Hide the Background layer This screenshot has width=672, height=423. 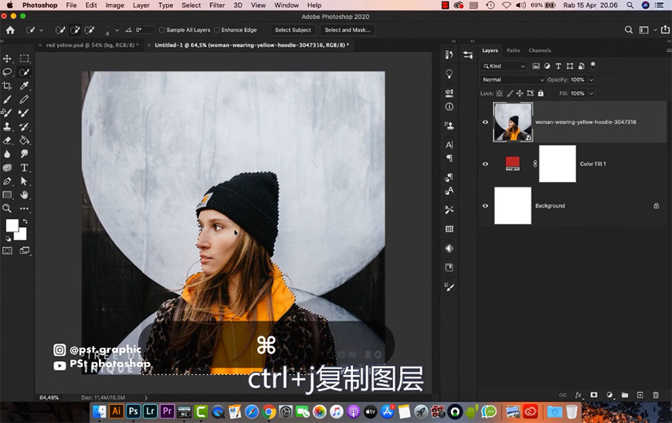485,206
